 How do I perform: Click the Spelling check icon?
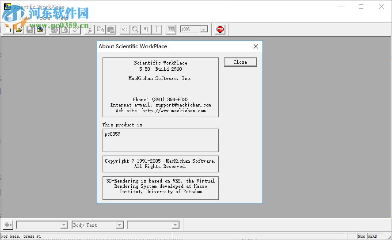(76, 30)
